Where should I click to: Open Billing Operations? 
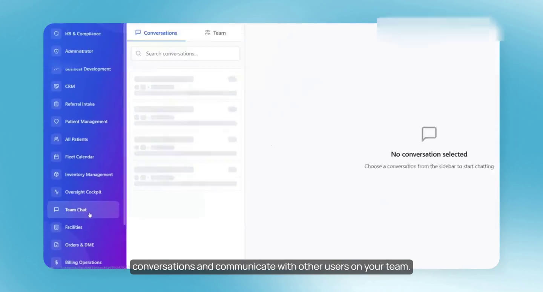pyautogui.click(x=83, y=262)
